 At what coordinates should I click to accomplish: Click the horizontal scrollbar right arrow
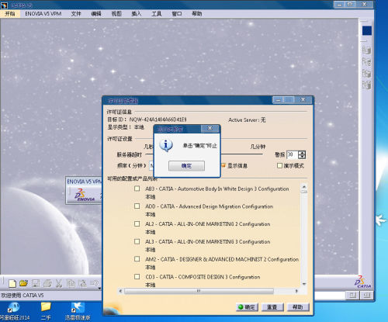point(296,291)
